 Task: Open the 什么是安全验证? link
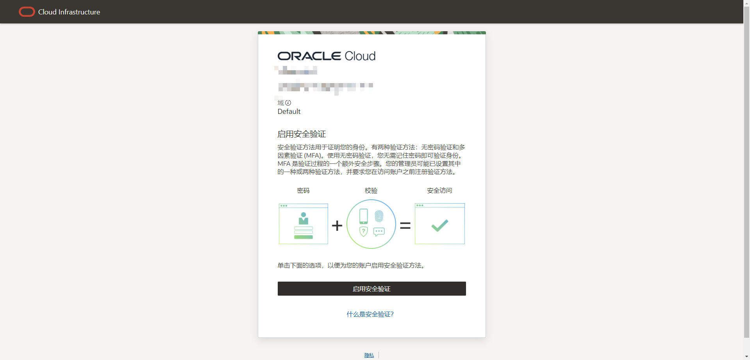click(x=370, y=314)
